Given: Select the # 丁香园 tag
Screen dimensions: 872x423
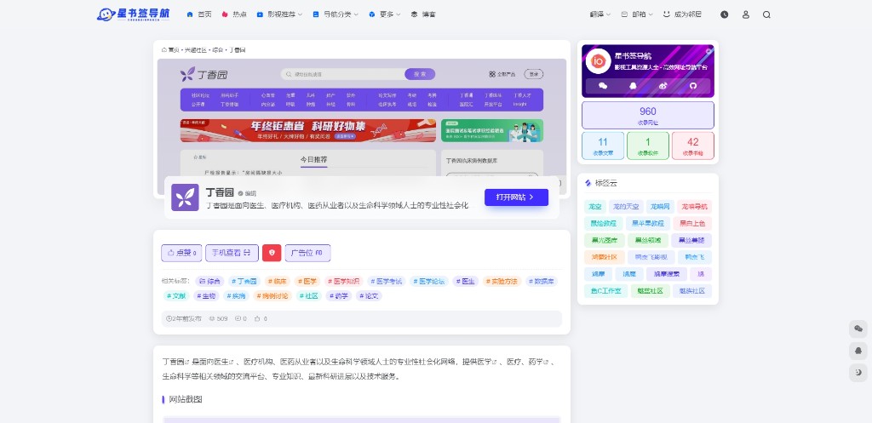Looking at the screenshot, I should click(x=244, y=281).
